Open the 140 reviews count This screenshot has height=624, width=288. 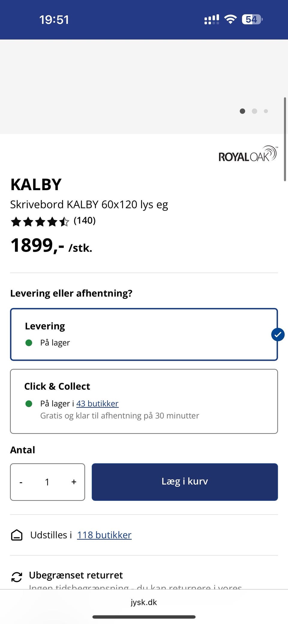[85, 221]
